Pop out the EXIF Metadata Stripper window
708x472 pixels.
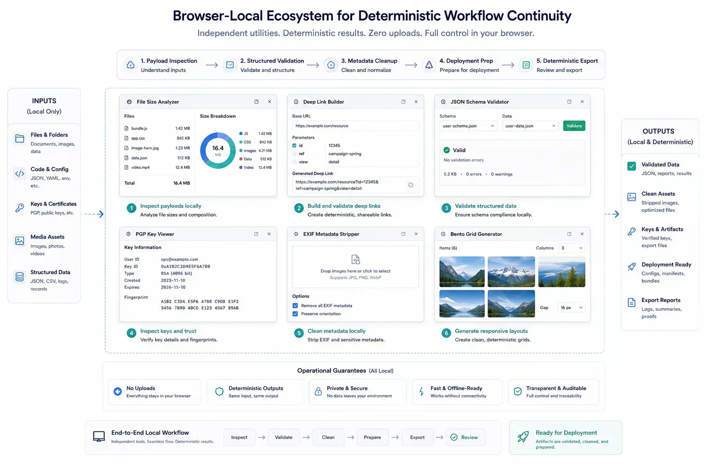[403, 234]
